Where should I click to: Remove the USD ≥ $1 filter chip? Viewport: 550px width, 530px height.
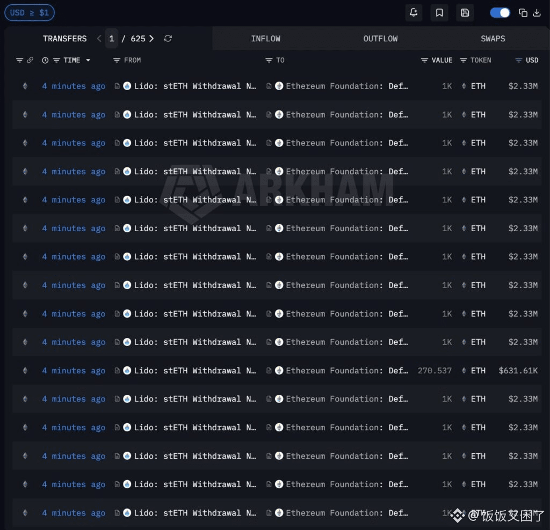(x=30, y=13)
